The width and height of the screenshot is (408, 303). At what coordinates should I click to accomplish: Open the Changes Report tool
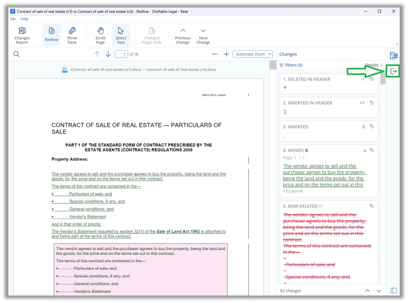click(x=22, y=35)
